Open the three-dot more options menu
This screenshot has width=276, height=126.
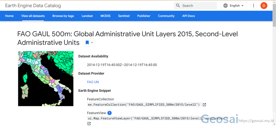(x=253, y=6)
